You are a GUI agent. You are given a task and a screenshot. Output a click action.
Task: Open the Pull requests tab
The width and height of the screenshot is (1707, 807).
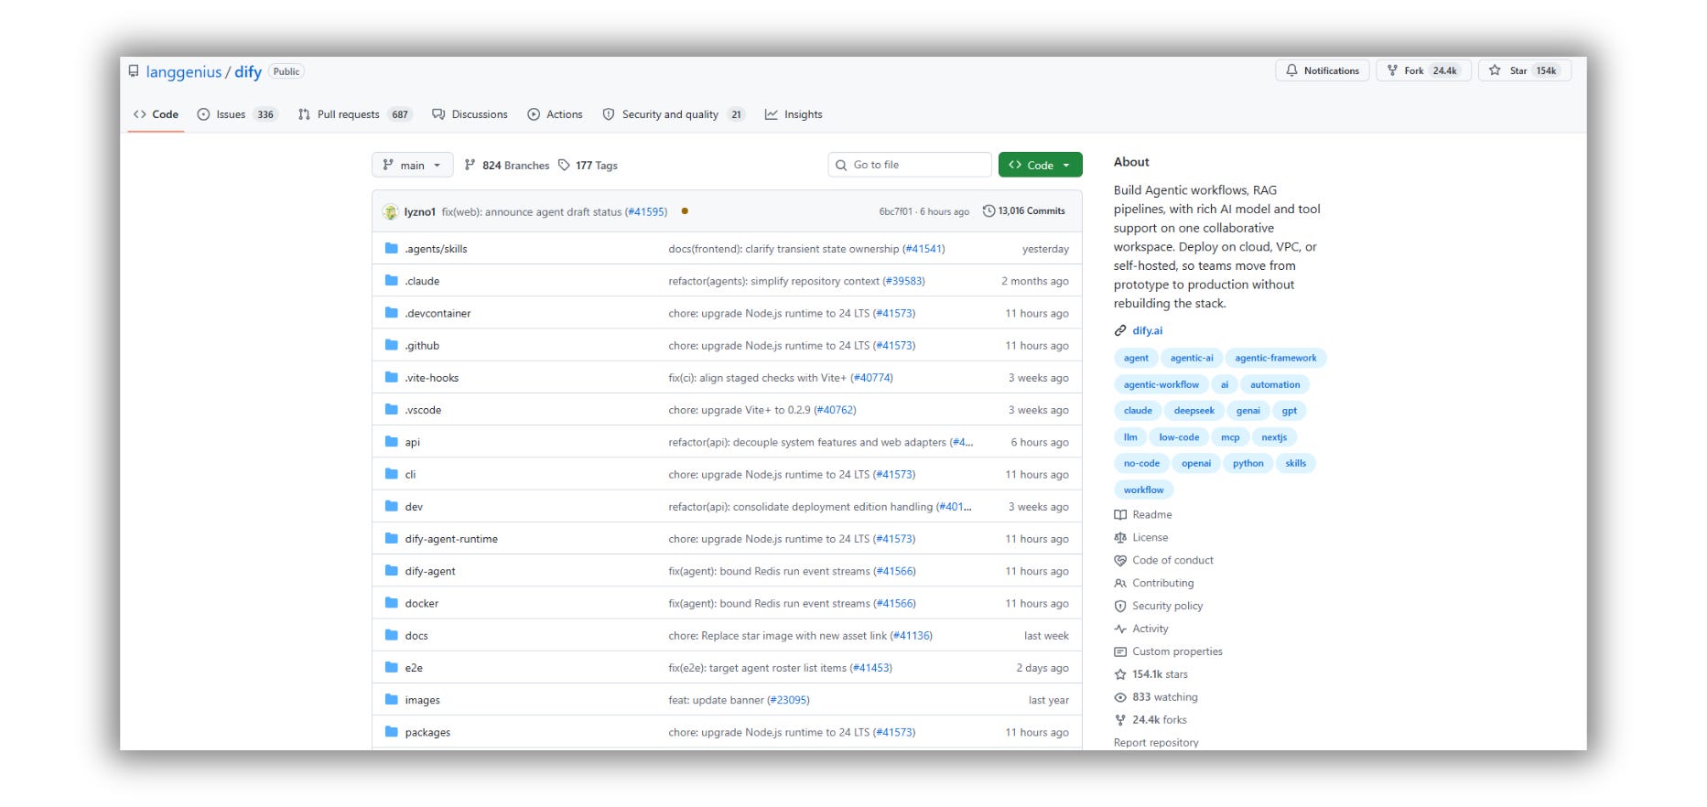(x=353, y=114)
